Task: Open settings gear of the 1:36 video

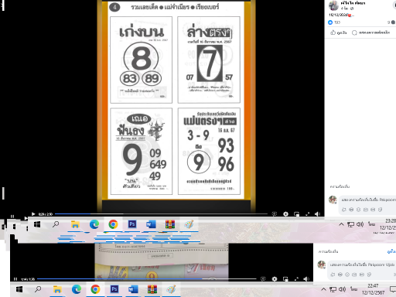Action: point(275,279)
